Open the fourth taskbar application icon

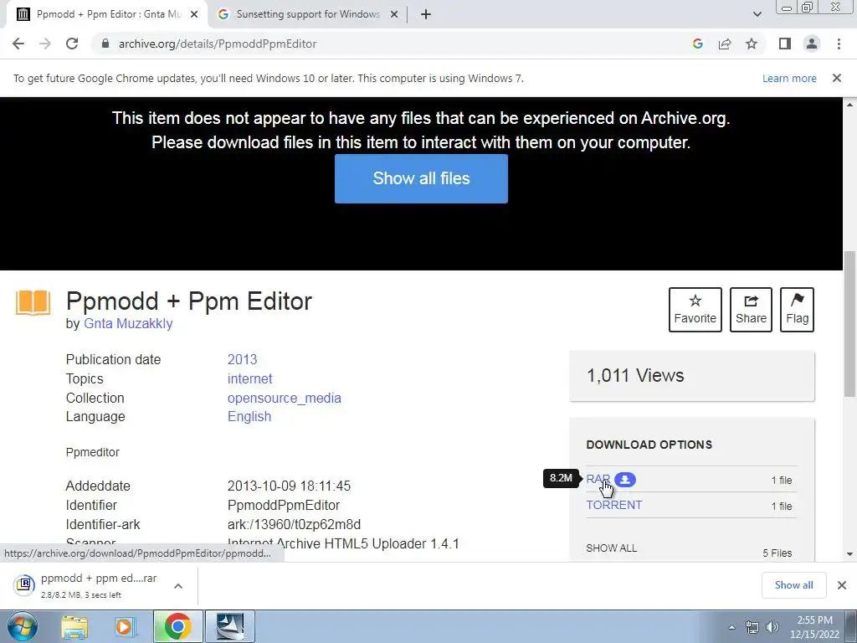(230, 626)
